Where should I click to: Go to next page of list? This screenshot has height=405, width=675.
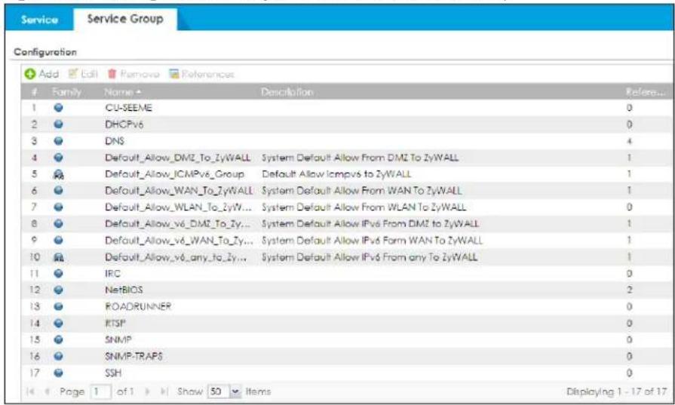[148, 391]
